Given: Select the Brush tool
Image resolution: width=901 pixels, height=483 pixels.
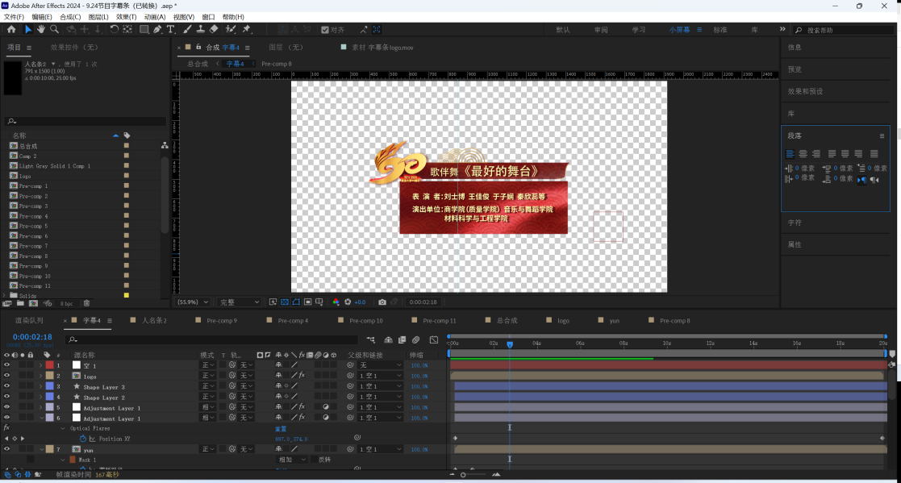Looking at the screenshot, I should pos(187,29).
